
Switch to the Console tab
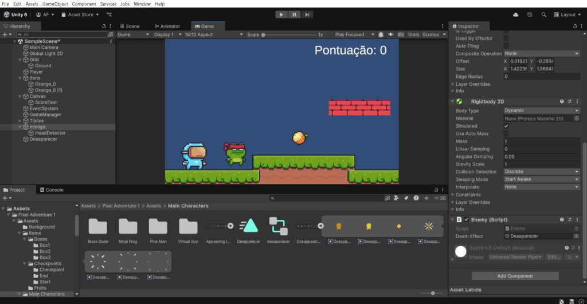(x=52, y=189)
